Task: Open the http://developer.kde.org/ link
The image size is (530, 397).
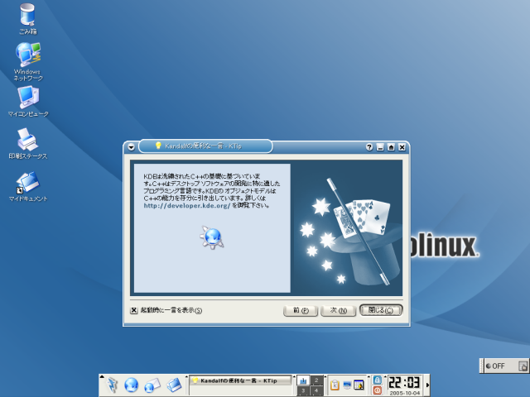Action: tap(187, 206)
